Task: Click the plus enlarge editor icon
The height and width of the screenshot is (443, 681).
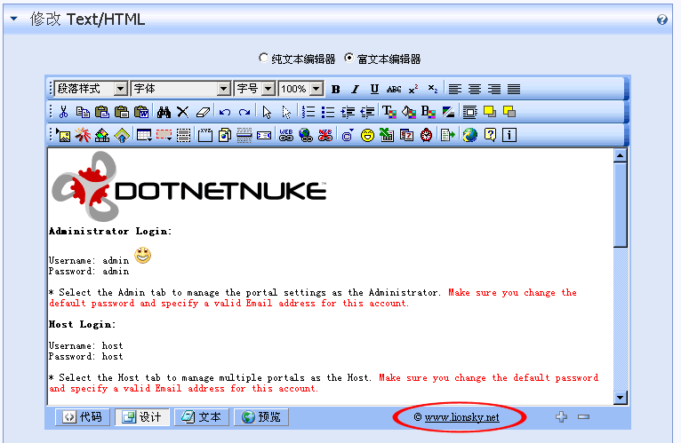Action: [x=561, y=417]
